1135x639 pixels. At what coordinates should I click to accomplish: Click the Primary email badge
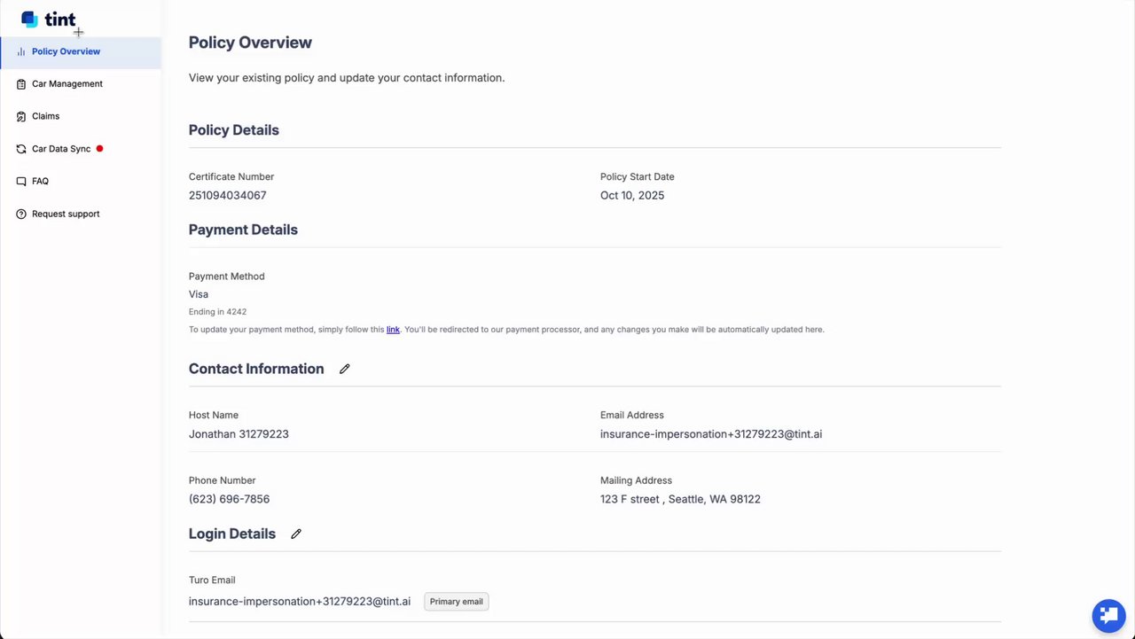click(x=457, y=602)
